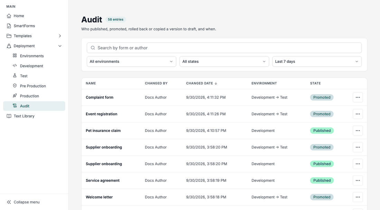The image size is (380, 210).
Task: Click the SmartForms document icon
Action: [9, 26]
